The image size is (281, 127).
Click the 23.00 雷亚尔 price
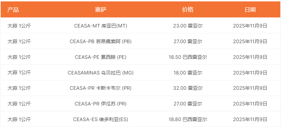pyautogui.click(x=188, y=26)
